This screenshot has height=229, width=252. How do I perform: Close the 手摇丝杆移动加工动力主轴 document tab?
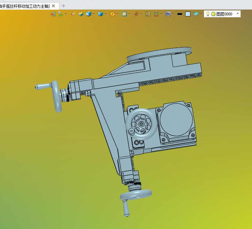54,6
